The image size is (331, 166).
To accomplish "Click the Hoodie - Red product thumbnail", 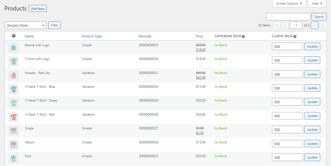I will tap(14, 75).
